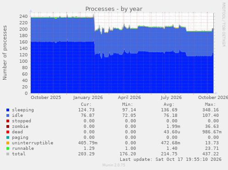Click the stopped legend color swatch
Image resolution: width=228 pixels, height=170 pixels.
click(8, 121)
